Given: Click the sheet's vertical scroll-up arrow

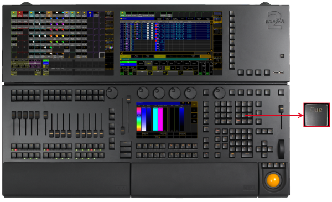Looking at the screenshot, I should [211, 22].
